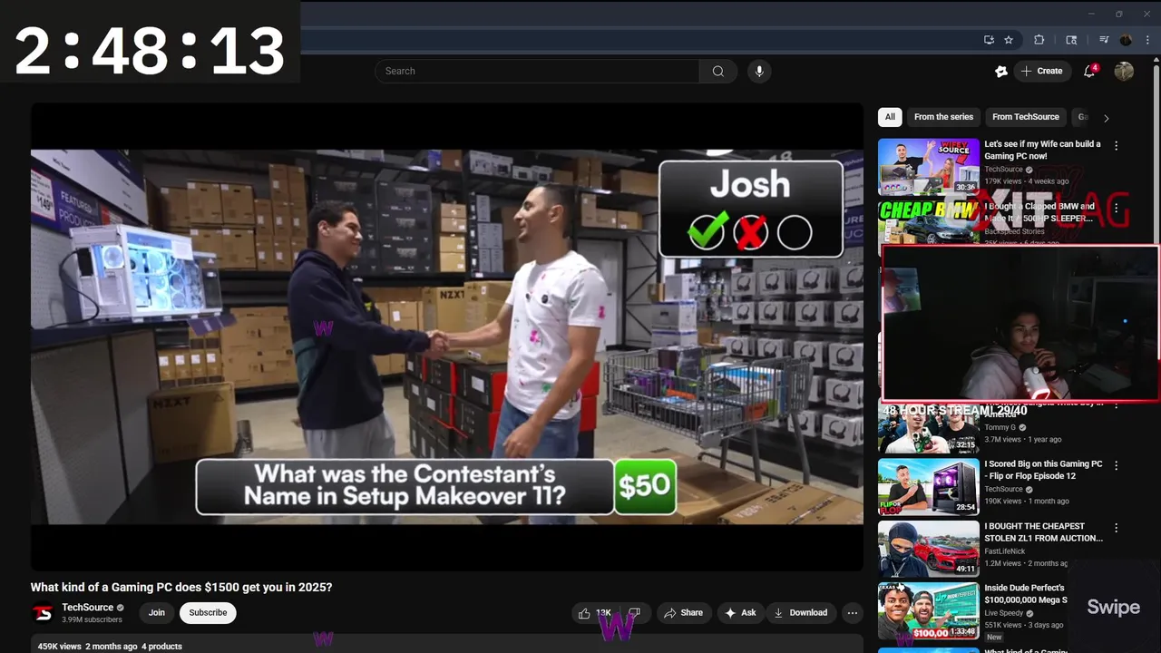Open options for Flip or Flop Episode 12
The image size is (1161, 653).
click(x=1117, y=465)
